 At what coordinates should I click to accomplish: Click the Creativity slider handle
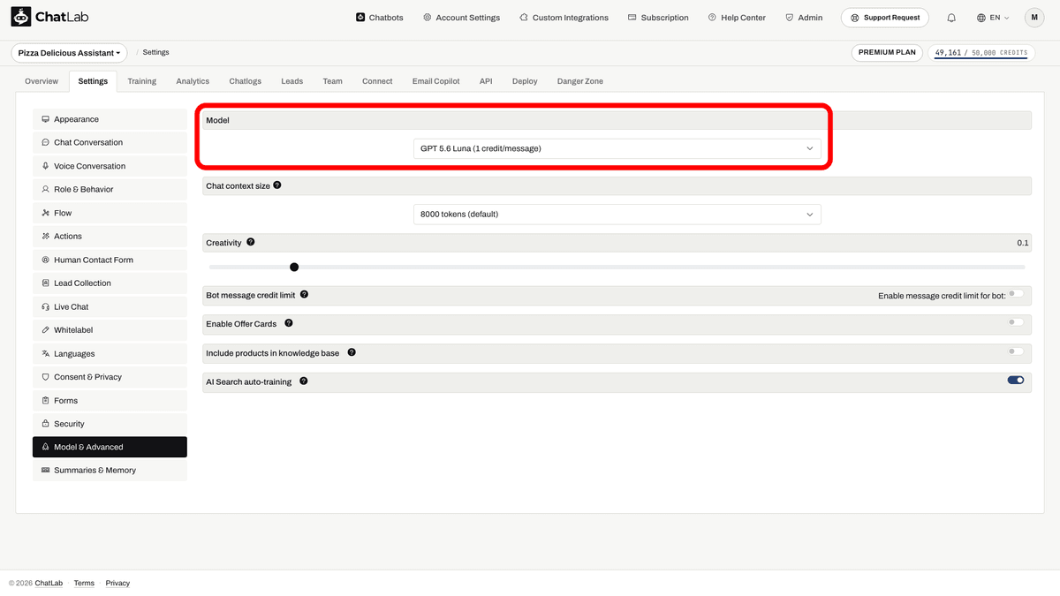(x=294, y=267)
